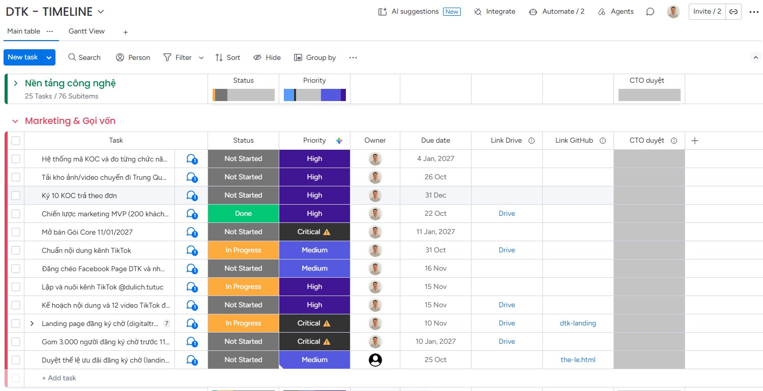Filter by Person icon in the toolbar
Viewport: 763px width, 391px height.
point(120,57)
